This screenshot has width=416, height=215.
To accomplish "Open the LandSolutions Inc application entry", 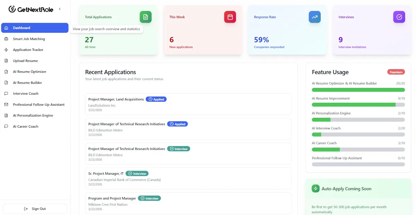I will click(188, 104).
